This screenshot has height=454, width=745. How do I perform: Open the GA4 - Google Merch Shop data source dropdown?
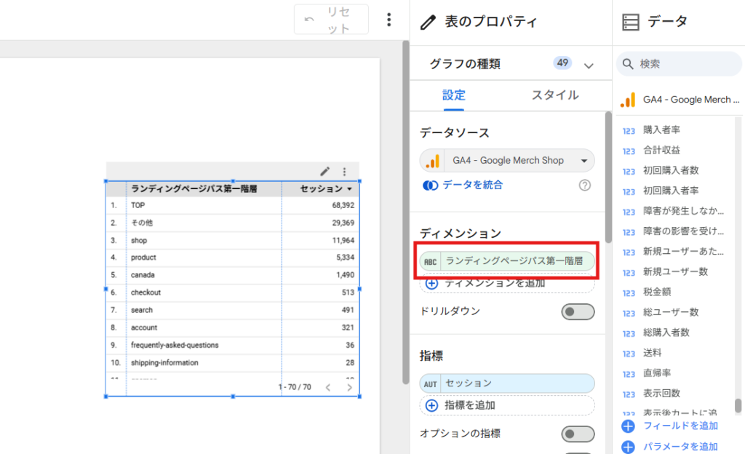point(583,161)
